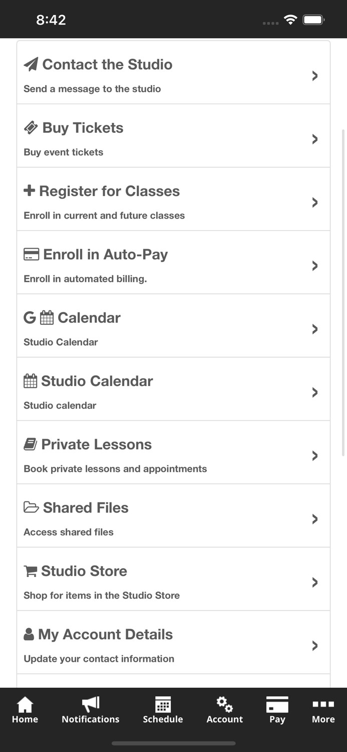Tap the person icon for My Account Details
This screenshot has width=347, height=752.
(x=29, y=635)
